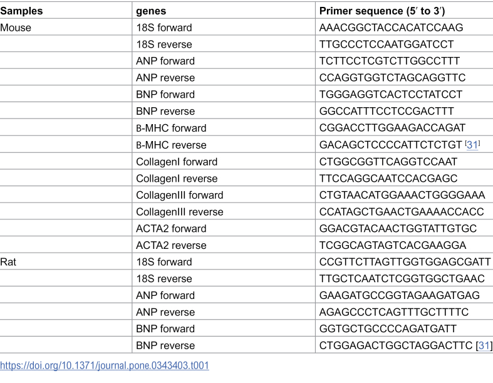The height and width of the screenshot is (383, 493).
Task: Select the sequence AGAGCCCTCAGTTTGCTTTTC
Action: coord(394,312)
